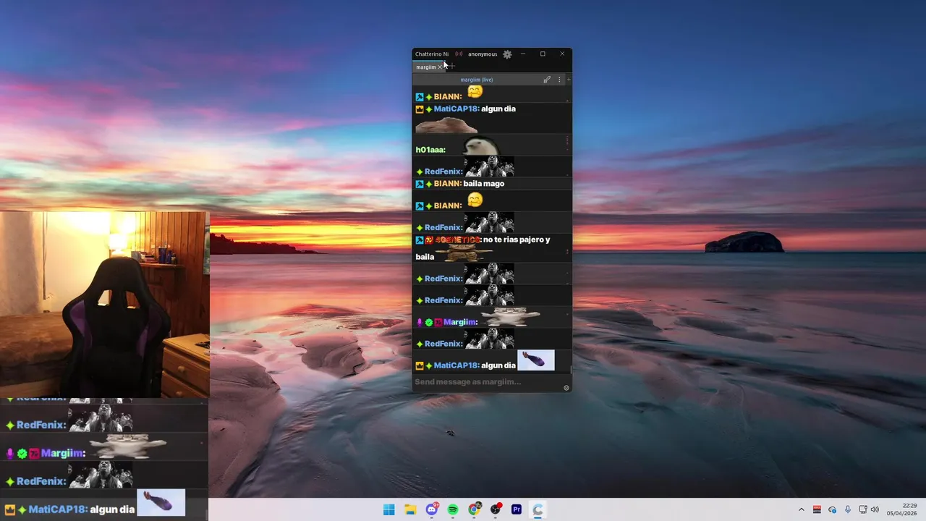Click the webcam feed overlay
This screenshot has width=926, height=521.
point(105,304)
